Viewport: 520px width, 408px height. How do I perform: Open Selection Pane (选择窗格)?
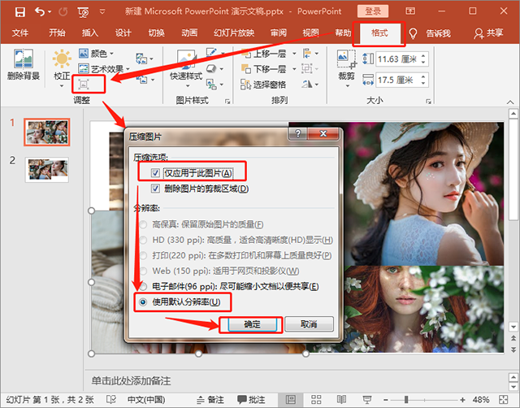coord(263,85)
